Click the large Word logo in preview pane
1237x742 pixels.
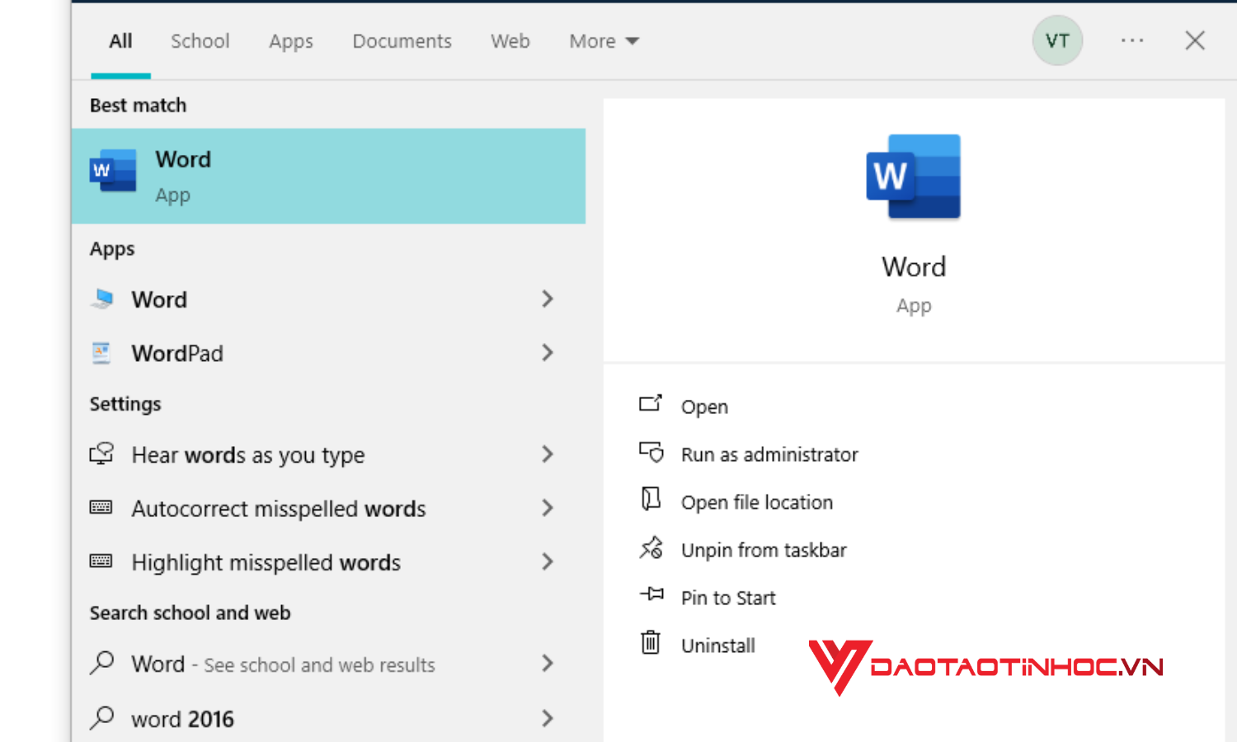pos(914,176)
